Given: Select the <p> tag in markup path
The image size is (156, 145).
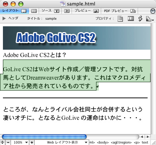Looking at the screenshot, I should tap(137, 142).
